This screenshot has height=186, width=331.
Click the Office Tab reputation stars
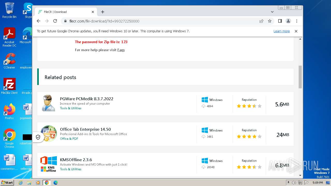tap(249, 136)
